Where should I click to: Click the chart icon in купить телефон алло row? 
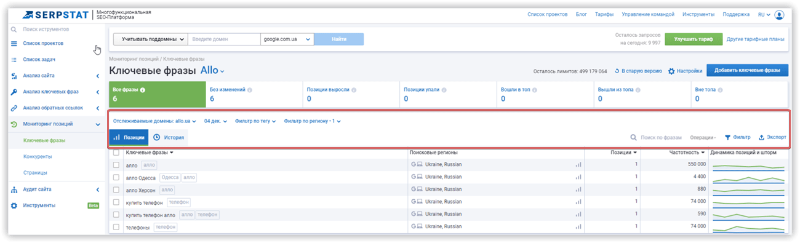pyautogui.click(x=578, y=215)
